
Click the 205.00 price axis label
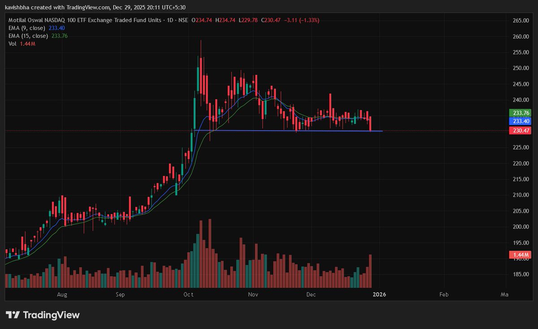click(x=521, y=211)
